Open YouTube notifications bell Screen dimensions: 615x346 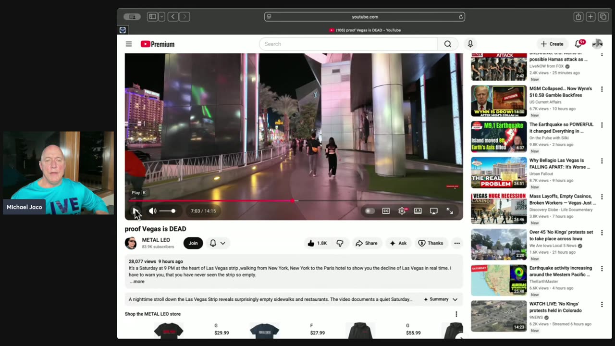tap(578, 44)
